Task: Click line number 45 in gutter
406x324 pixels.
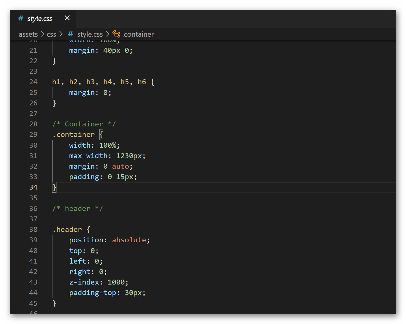Action: (x=33, y=303)
